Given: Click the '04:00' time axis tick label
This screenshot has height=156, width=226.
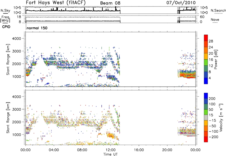Looking at the screenshot, I should [54, 150].
